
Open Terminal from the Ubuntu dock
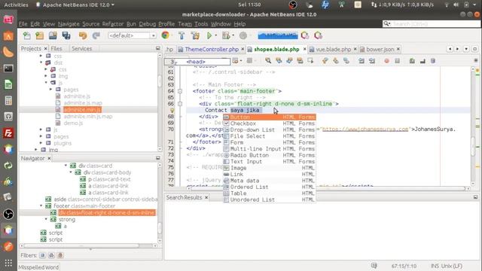[8, 69]
